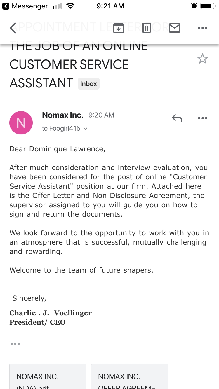The width and height of the screenshot is (219, 389).
Task: Tap the email subject heading text
Action: pyautogui.click(x=69, y=64)
